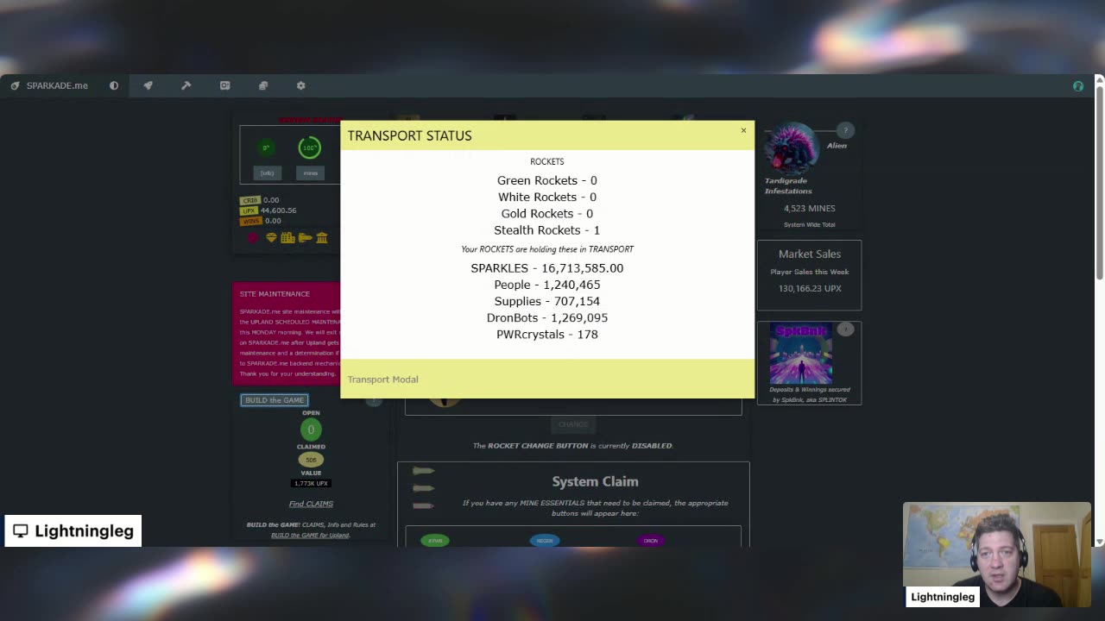The height and width of the screenshot is (621, 1105).
Task: Click the BUILD the GAME button
Action: tap(275, 400)
